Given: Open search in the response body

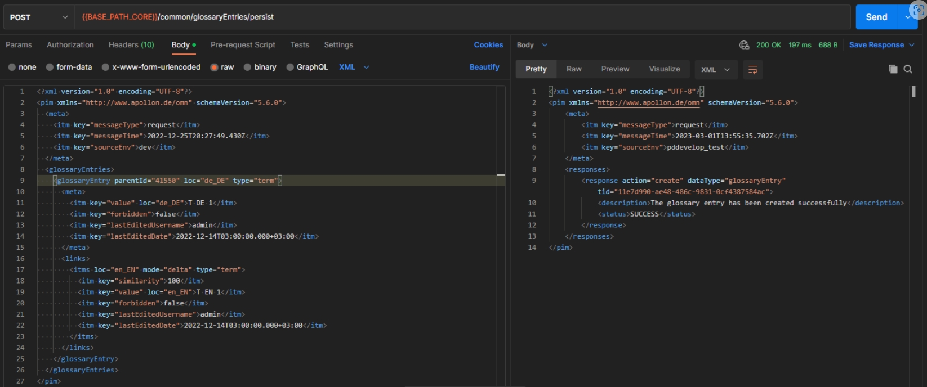Looking at the screenshot, I should pyautogui.click(x=908, y=69).
